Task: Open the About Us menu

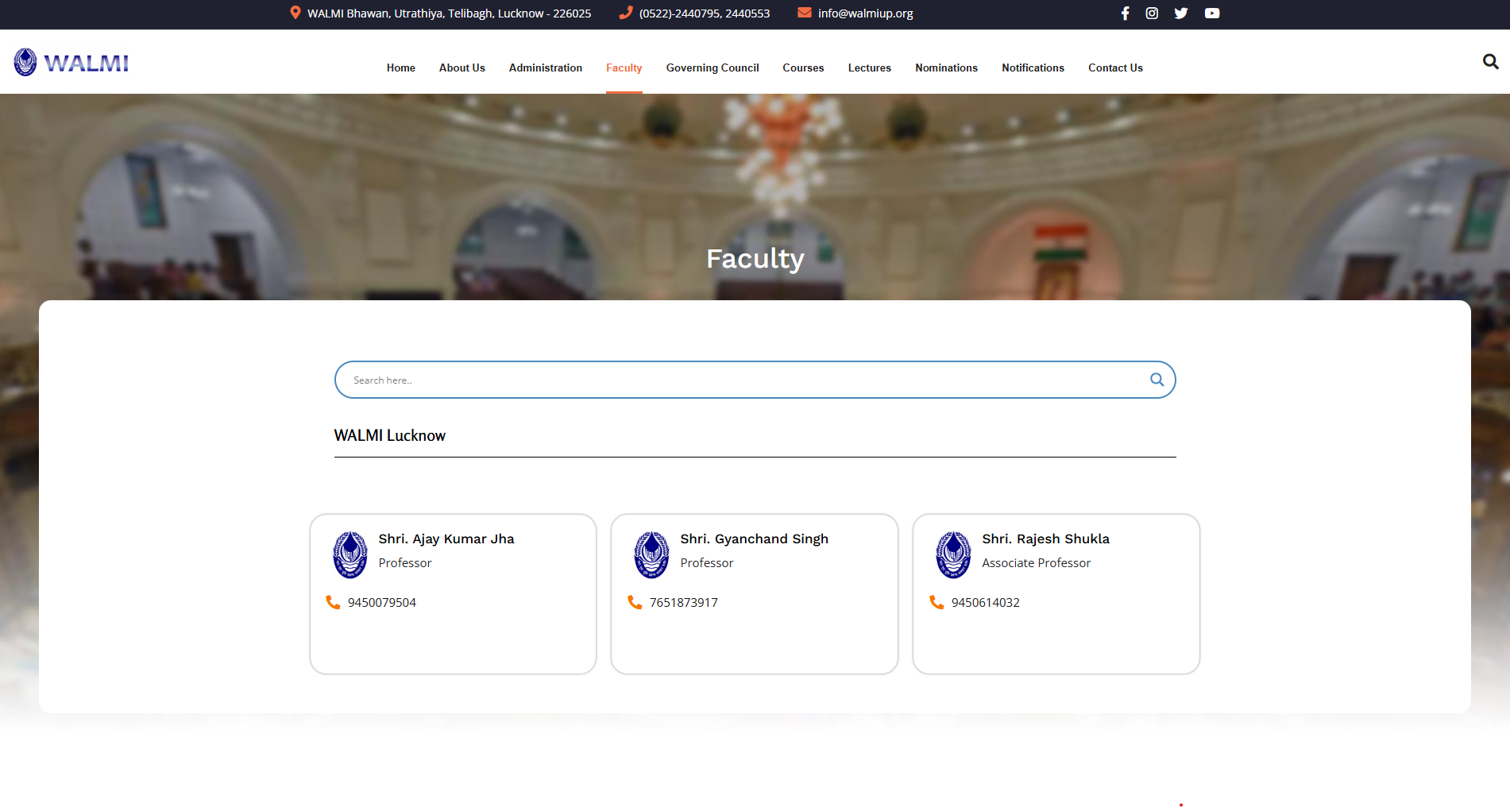Action: 462,68
